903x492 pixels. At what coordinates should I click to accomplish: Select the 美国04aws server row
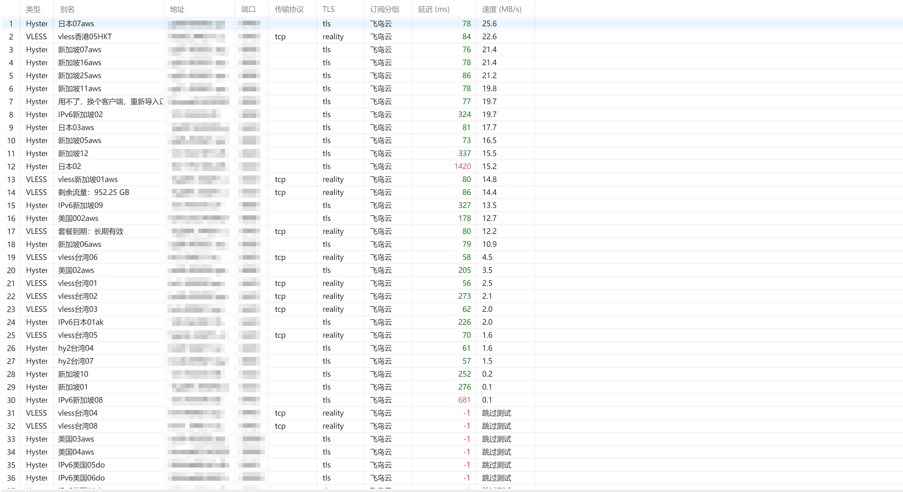pos(451,452)
